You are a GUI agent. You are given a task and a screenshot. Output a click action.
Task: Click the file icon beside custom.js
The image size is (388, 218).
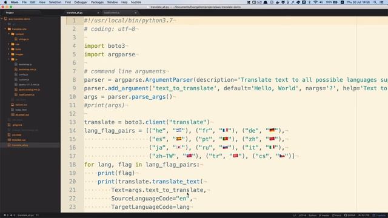coord(16,79)
